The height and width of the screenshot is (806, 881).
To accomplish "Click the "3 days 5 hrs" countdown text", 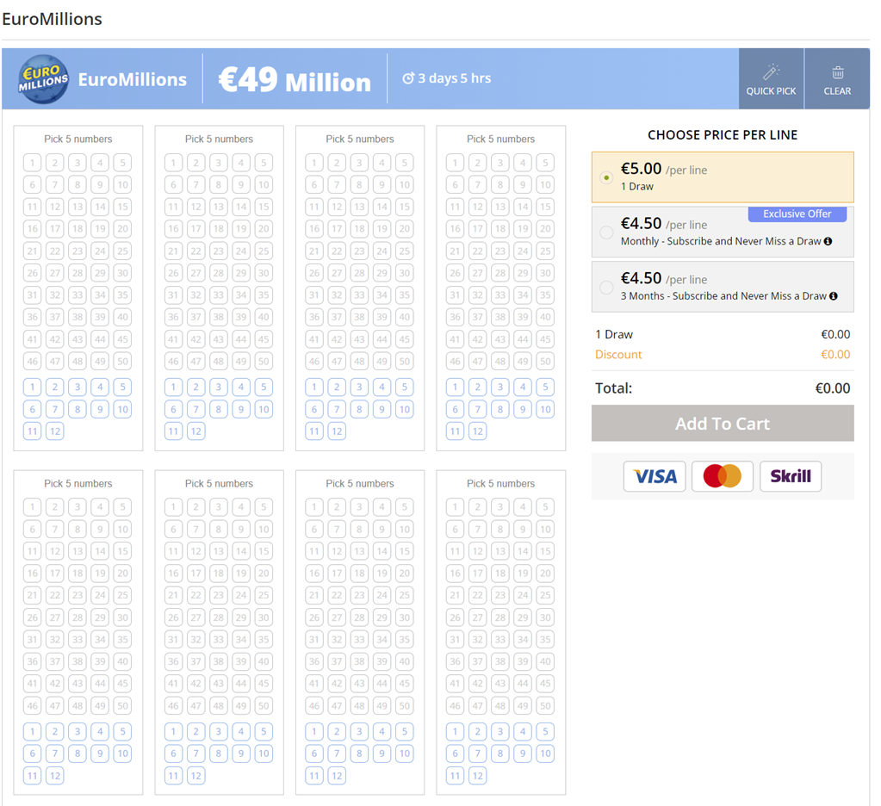I will (455, 78).
